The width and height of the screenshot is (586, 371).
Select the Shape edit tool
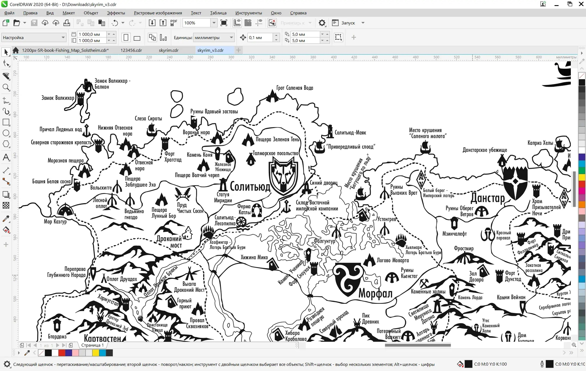click(x=6, y=64)
